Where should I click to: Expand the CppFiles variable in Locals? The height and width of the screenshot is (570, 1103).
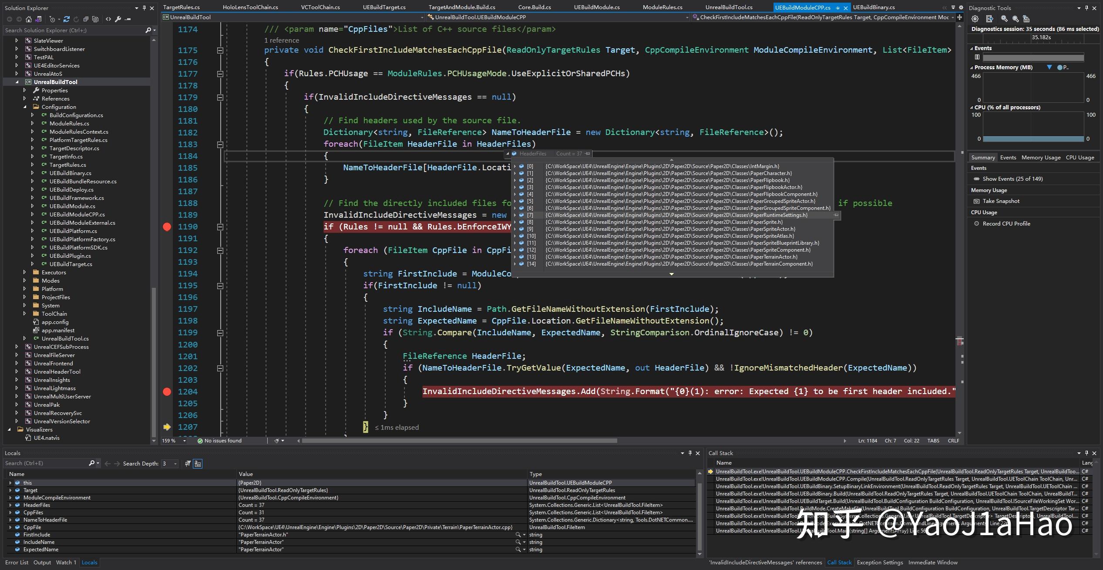point(10,513)
